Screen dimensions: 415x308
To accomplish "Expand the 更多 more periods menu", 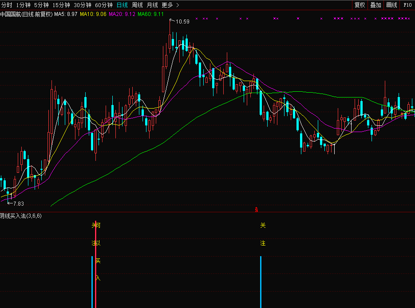I will (170, 5).
